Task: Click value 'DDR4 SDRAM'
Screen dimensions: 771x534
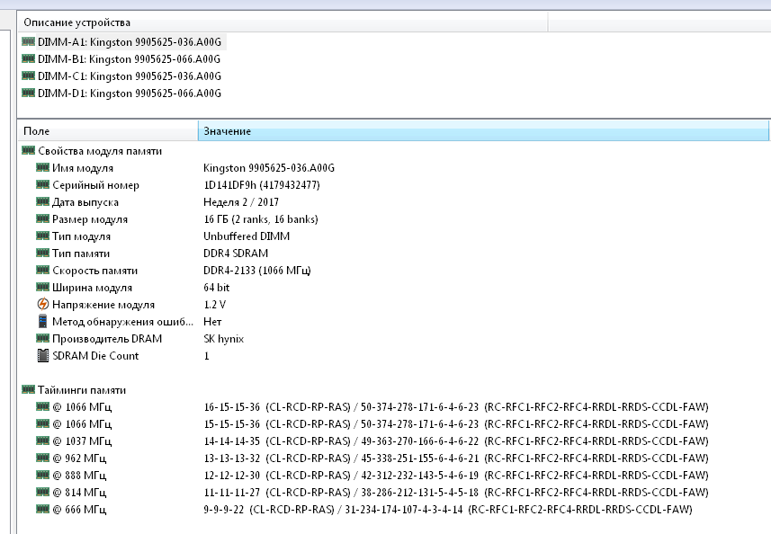Action: pyautogui.click(x=236, y=253)
